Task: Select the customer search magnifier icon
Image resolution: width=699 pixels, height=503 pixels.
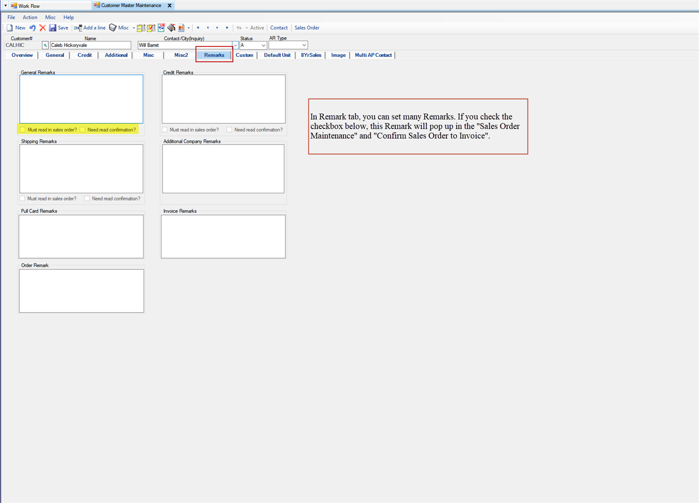Action: click(x=45, y=45)
